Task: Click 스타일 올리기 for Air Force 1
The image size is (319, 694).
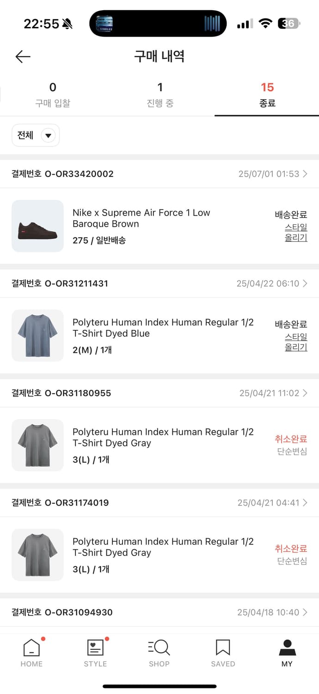Action: [x=296, y=233]
